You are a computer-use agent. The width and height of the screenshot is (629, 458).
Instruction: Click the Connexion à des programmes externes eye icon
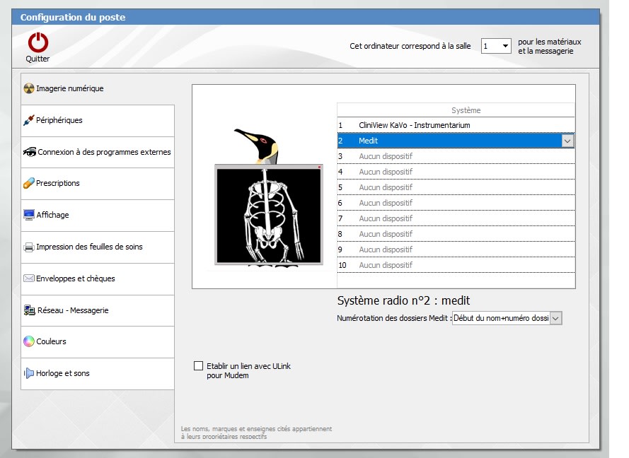coord(29,152)
